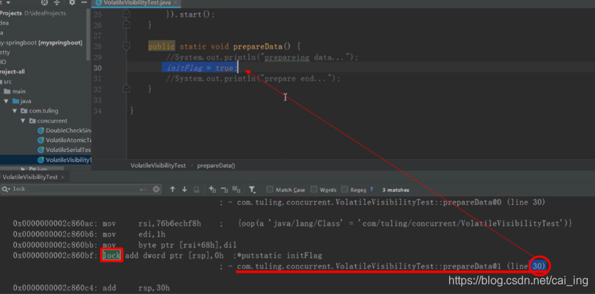Open search history magnifier dropdown
595x294 pixels.
point(6,189)
